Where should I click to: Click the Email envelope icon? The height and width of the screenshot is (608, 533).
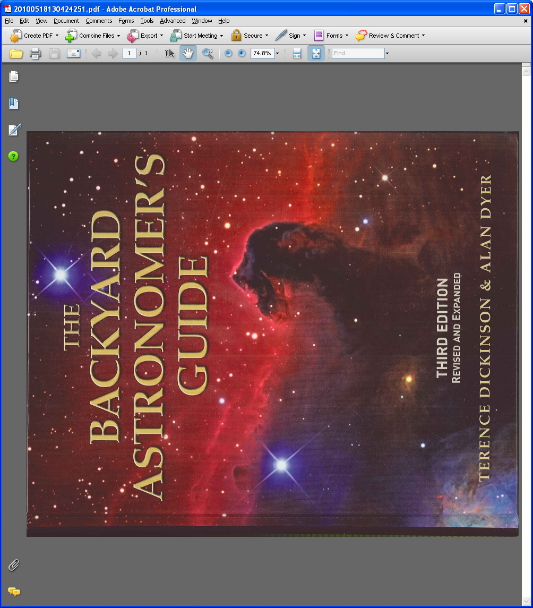[x=73, y=54]
